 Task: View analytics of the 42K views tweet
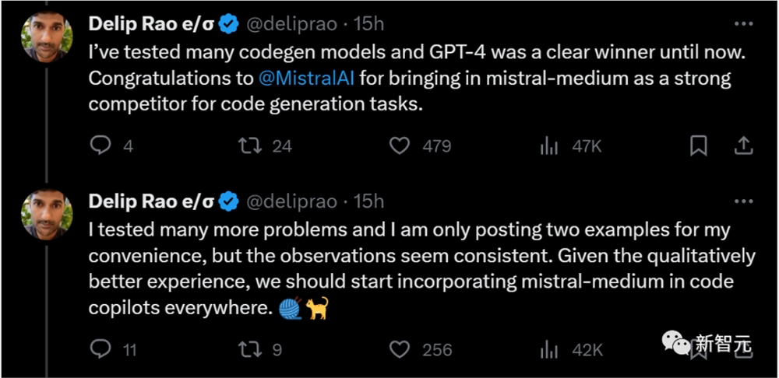(549, 350)
